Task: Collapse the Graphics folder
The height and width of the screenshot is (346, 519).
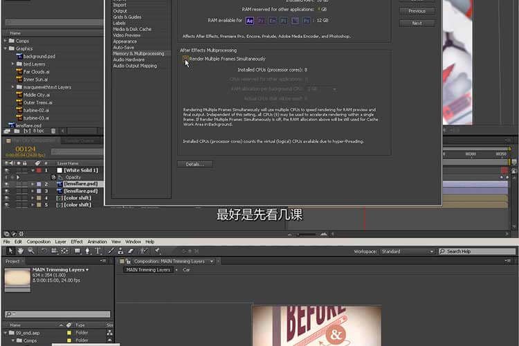Action: click(6, 48)
